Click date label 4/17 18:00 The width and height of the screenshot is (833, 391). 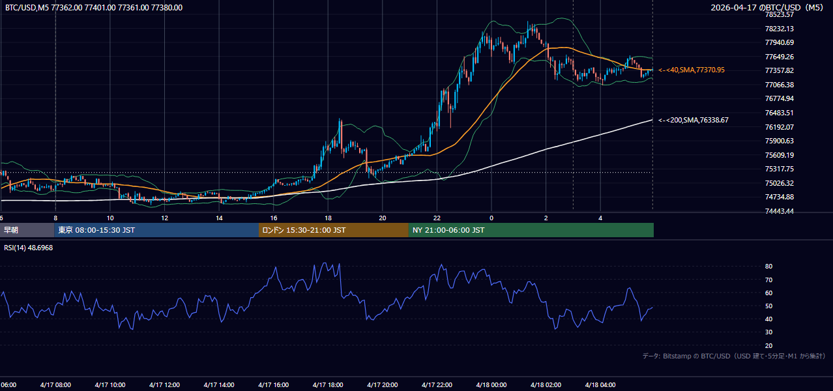coord(328,384)
